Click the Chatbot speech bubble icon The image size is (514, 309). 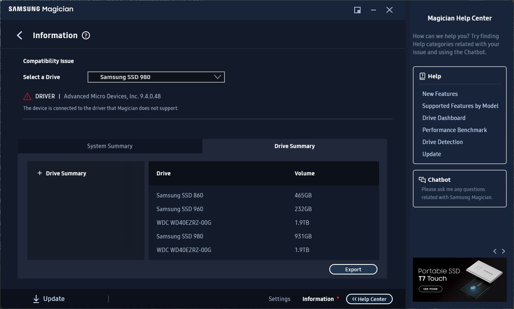[x=422, y=180]
